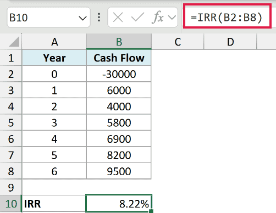
Task: Click the cell containing 4000
Action: [x=119, y=107]
